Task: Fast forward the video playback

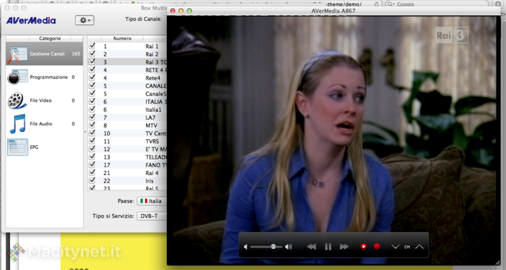Action: tap(344, 247)
